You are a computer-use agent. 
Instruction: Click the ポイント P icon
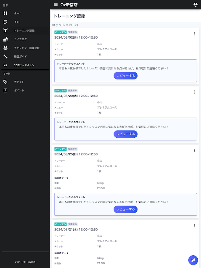[x=5, y=90]
